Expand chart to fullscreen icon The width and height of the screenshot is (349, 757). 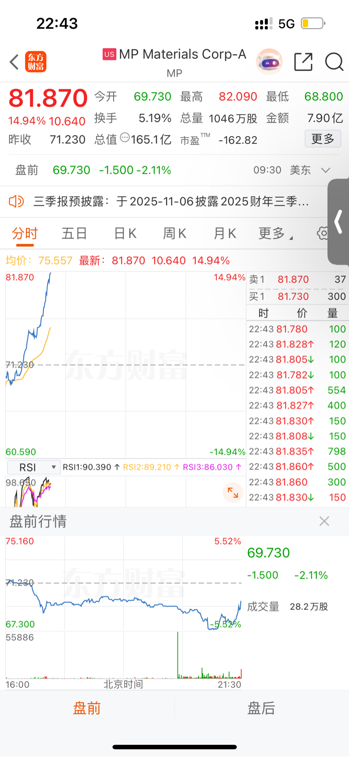pyautogui.click(x=233, y=493)
